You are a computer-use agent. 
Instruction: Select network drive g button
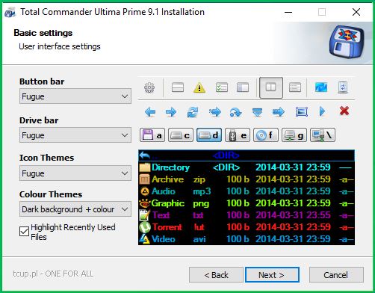click(x=294, y=135)
